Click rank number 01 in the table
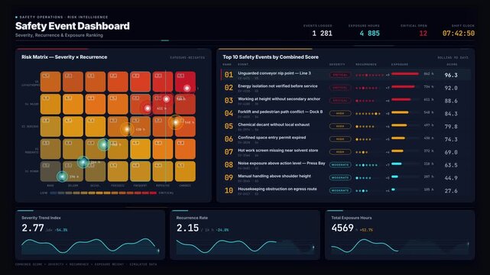The height and width of the screenshot is (275, 490). 229,75
